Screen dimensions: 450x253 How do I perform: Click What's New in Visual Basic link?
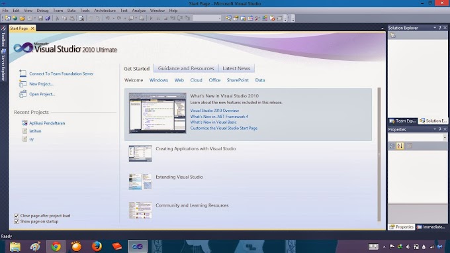click(x=213, y=122)
